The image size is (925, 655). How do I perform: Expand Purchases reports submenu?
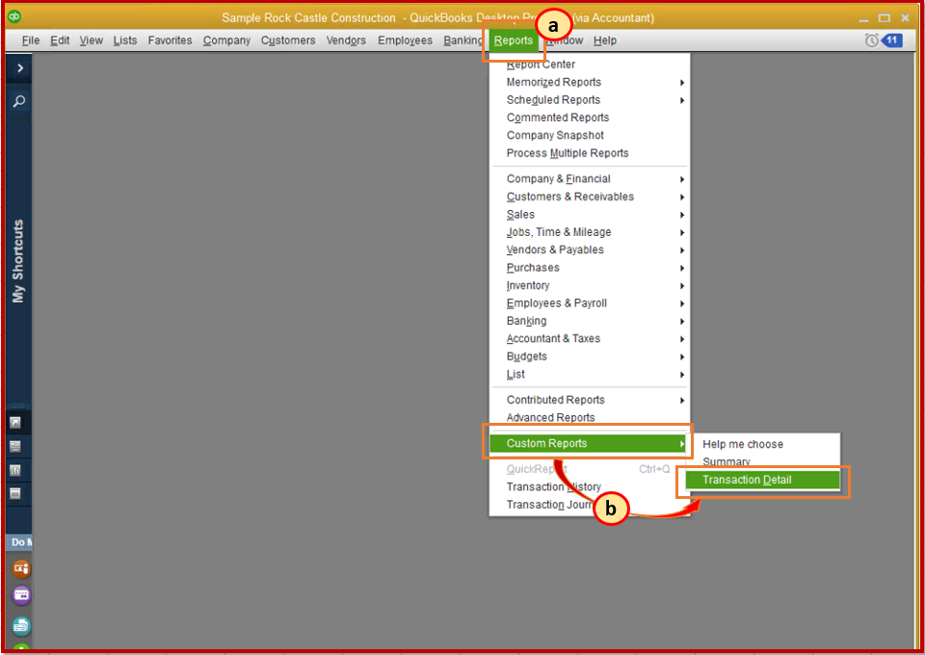[x=590, y=267]
